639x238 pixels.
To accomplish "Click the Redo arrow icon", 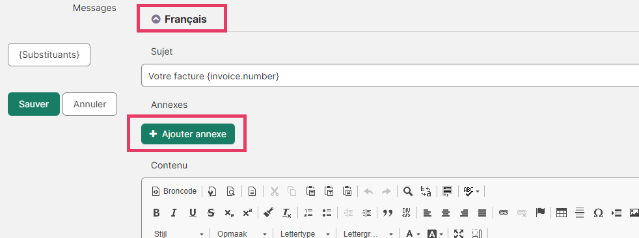I will tap(386, 191).
